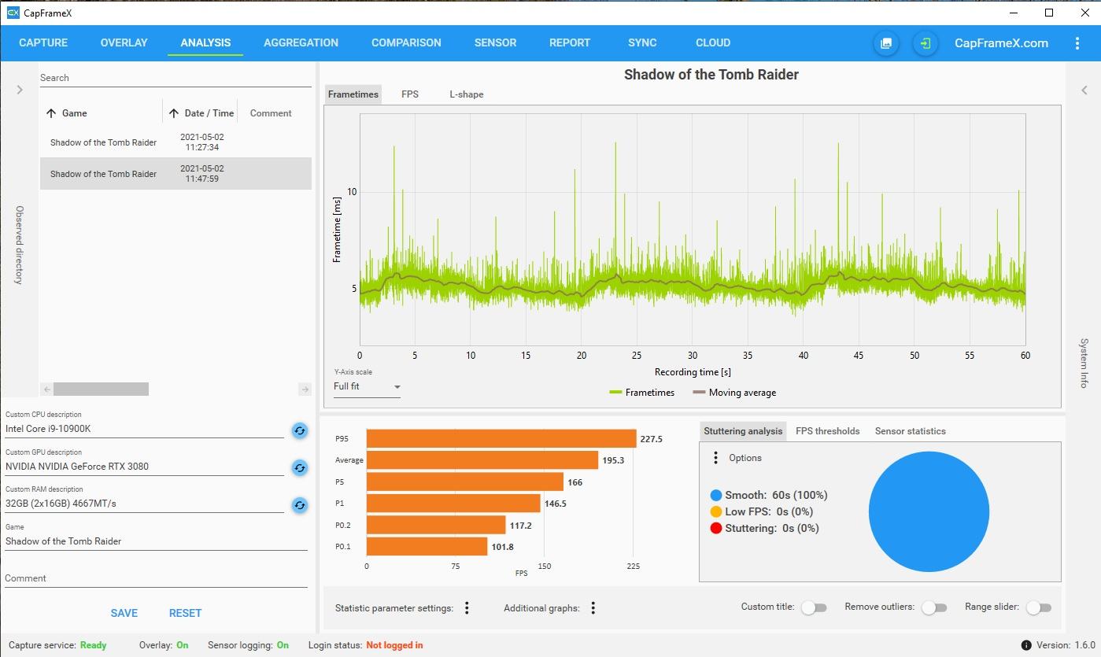Click the Average bar showing 195.3

482,460
